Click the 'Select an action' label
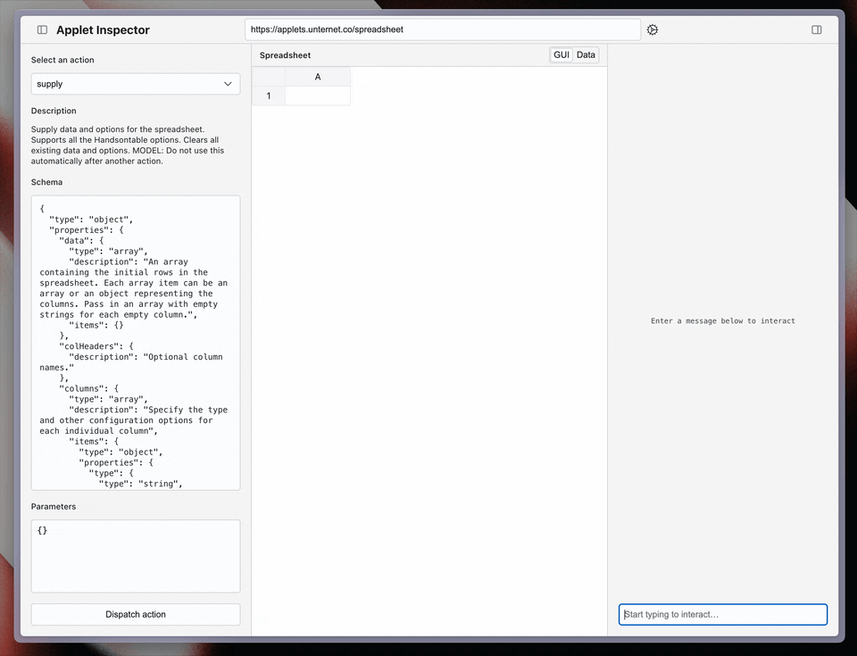This screenshot has width=857, height=656. tap(62, 60)
